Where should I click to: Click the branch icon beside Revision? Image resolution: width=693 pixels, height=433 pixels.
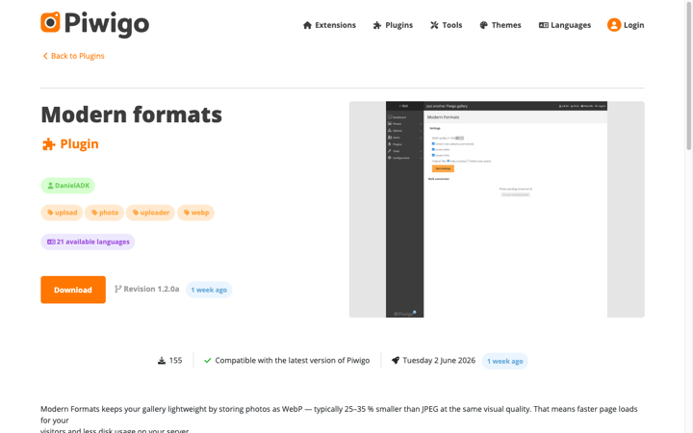[117, 289]
